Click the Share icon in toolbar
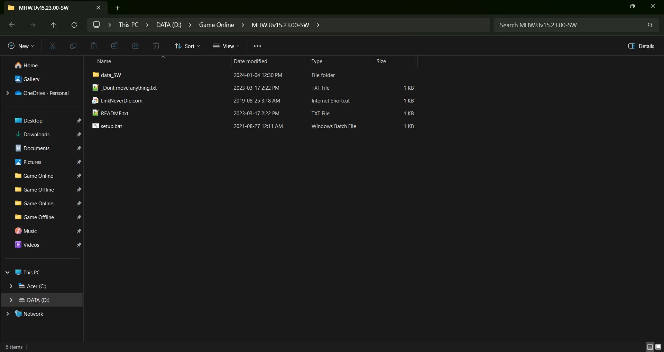The width and height of the screenshot is (664, 352). (136, 46)
